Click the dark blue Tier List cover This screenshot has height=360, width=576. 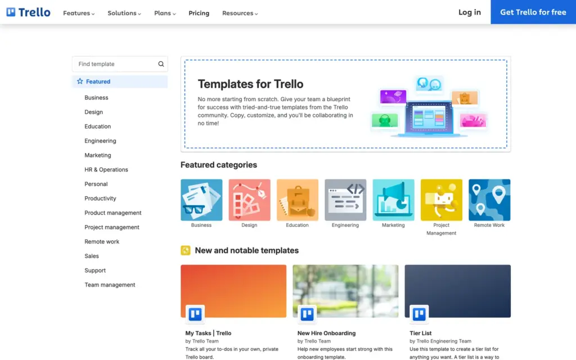point(458,291)
